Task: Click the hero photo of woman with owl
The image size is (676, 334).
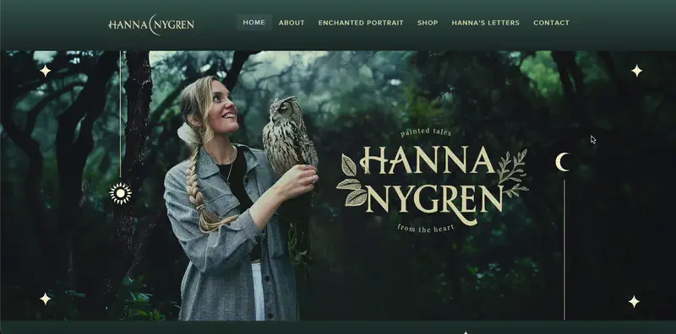Action: tap(242, 198)
